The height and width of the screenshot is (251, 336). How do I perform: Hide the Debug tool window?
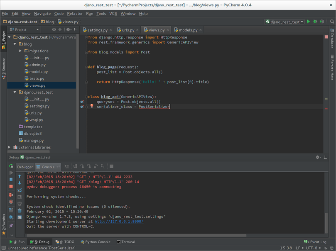point(325,157)
